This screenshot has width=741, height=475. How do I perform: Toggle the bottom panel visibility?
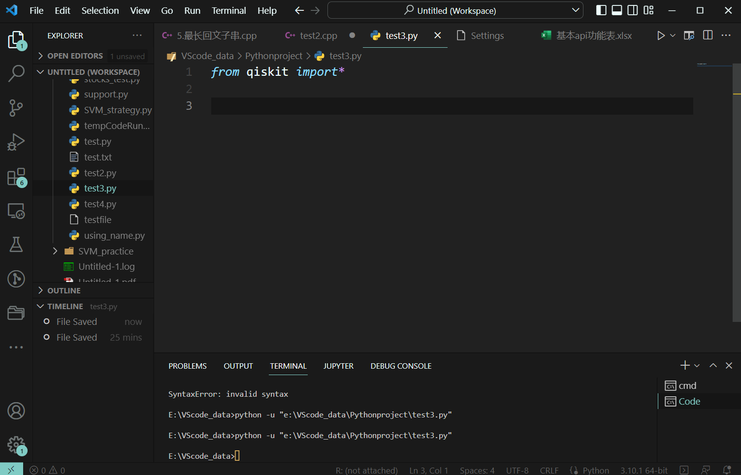tap(617, 10)
